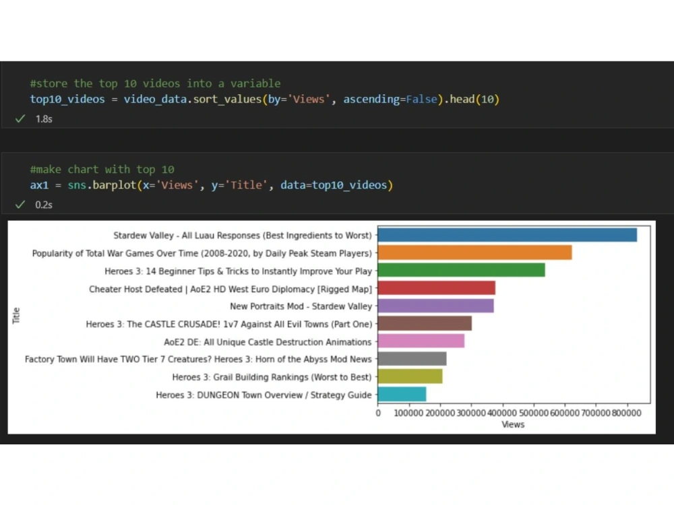Image resolution: width=674 pixels, height=505 pixels.
Task: Click the '0.2s' execution time text
Action: click(44, 205)
